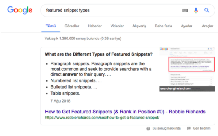
Task: Open the Haberler tab
Action: click(95, 26)
